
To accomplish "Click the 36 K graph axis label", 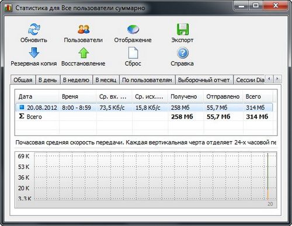I will coord(23,178).
